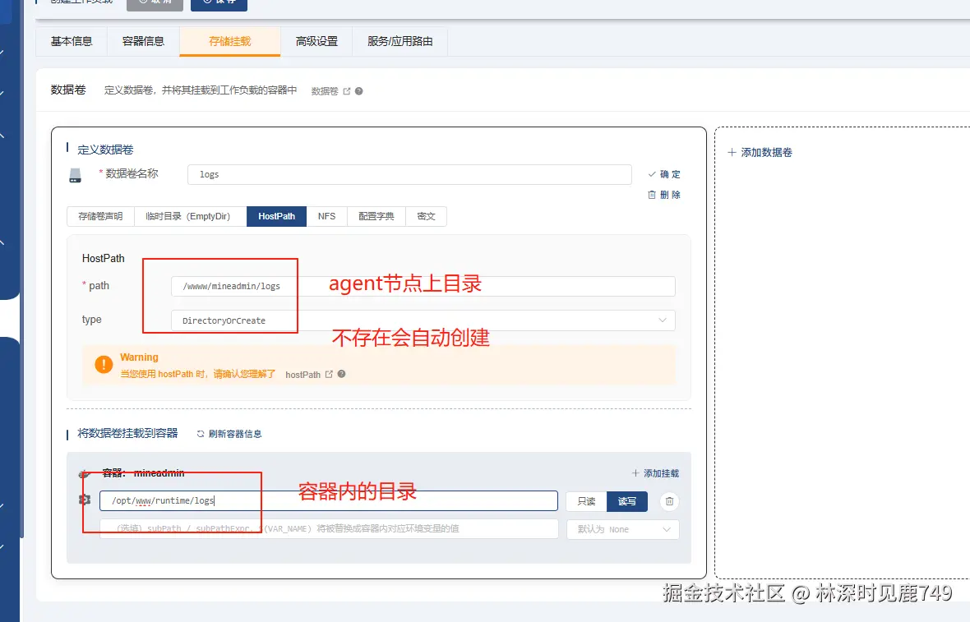Click the refresh icon beside 刷新容器信息
The image size is (970, 622).
(201, 434)
